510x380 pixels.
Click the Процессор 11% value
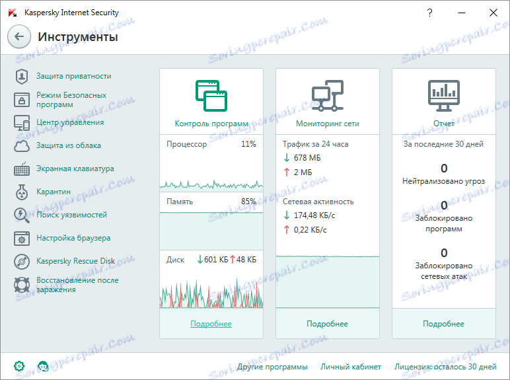[x=248, y=144]
